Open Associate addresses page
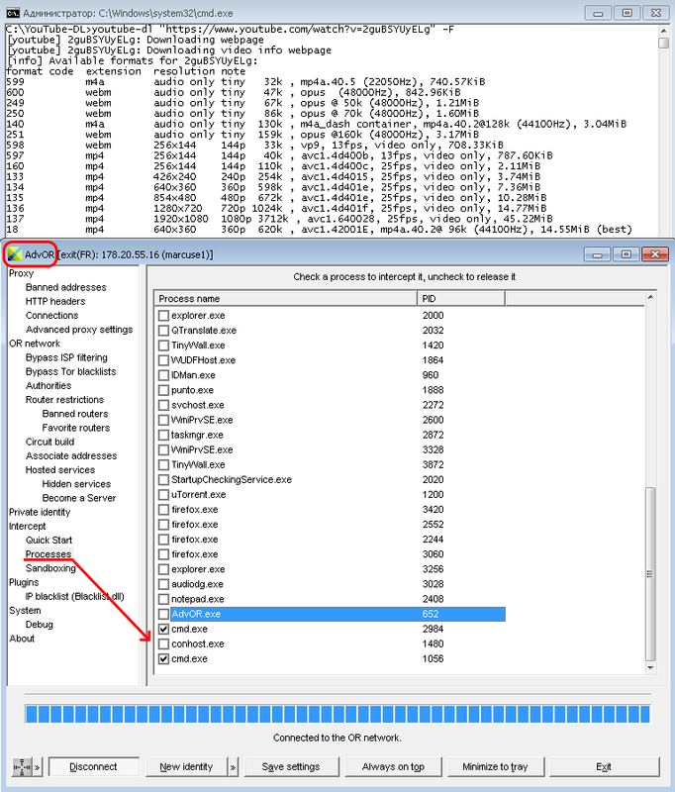The image size is (675, 792). [x=71, y=456]
